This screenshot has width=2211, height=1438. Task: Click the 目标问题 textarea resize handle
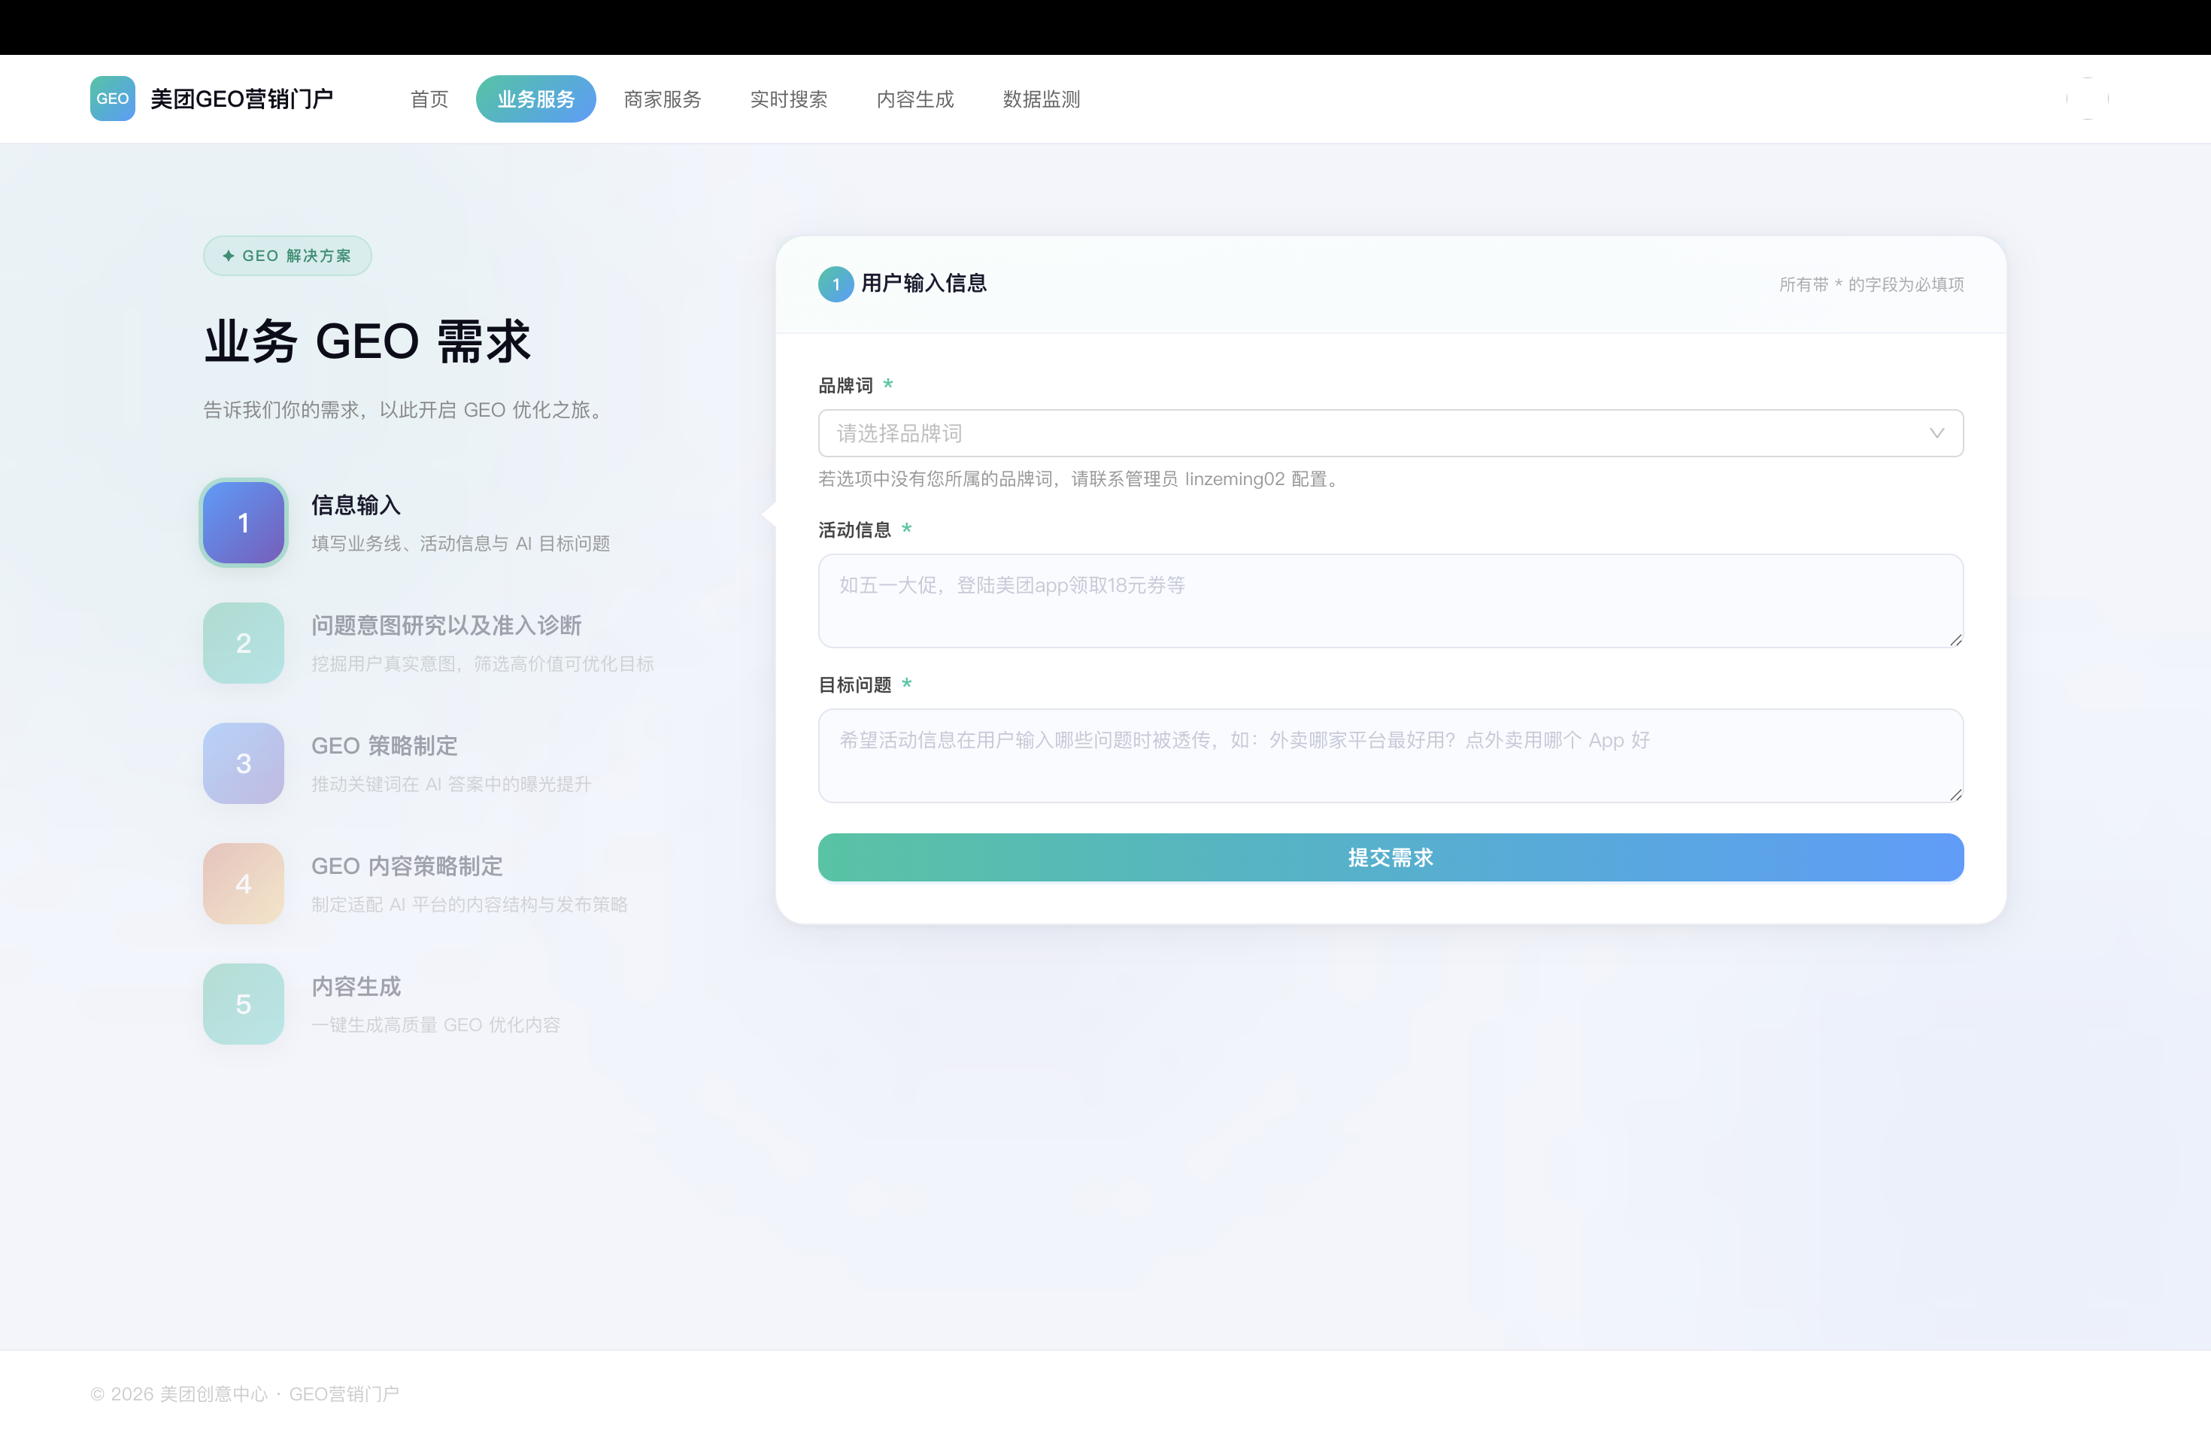[x=1955, y=794]
